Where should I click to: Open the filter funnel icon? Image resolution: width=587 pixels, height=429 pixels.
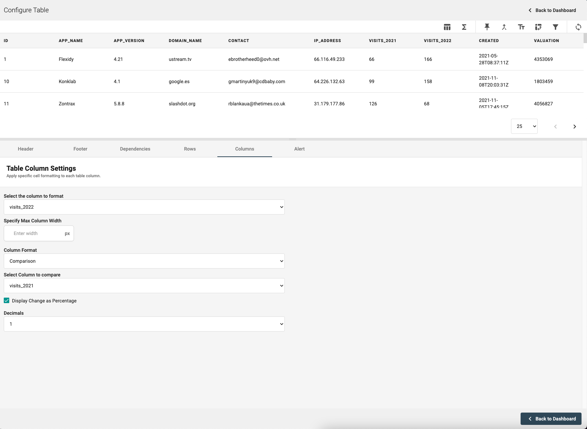coord(555,27)
